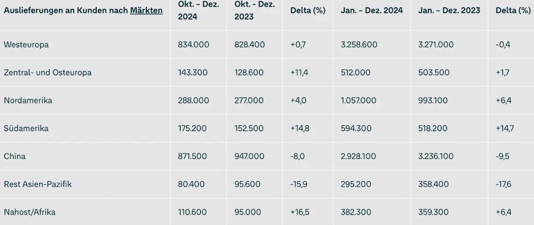Viewport: 534px width, 225px height.
Task: Click the Nahost/Afrika row label
Action: pyautogui.click(x=29, y=212)
